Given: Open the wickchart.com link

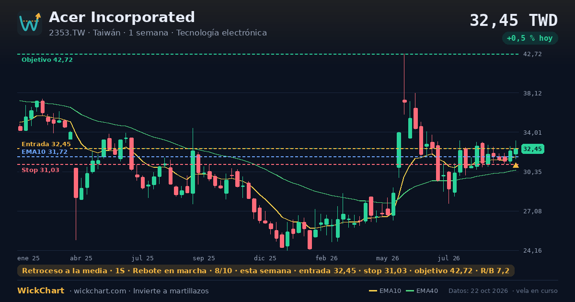Looking at the screenshot, I should 101,291.
